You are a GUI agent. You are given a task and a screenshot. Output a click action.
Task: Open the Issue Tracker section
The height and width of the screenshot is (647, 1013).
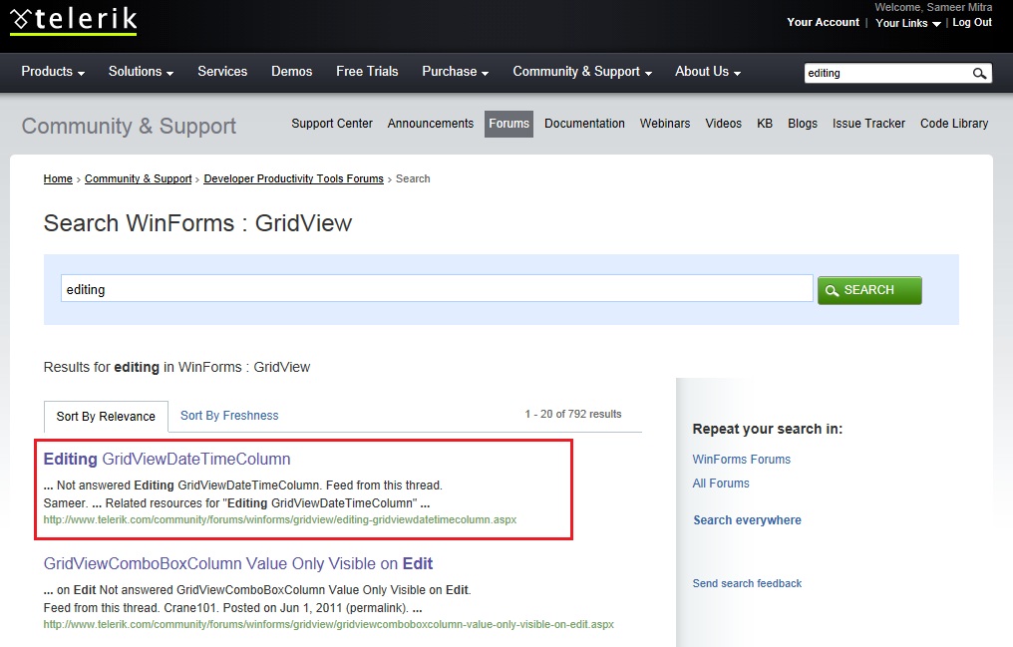[868, 124]
